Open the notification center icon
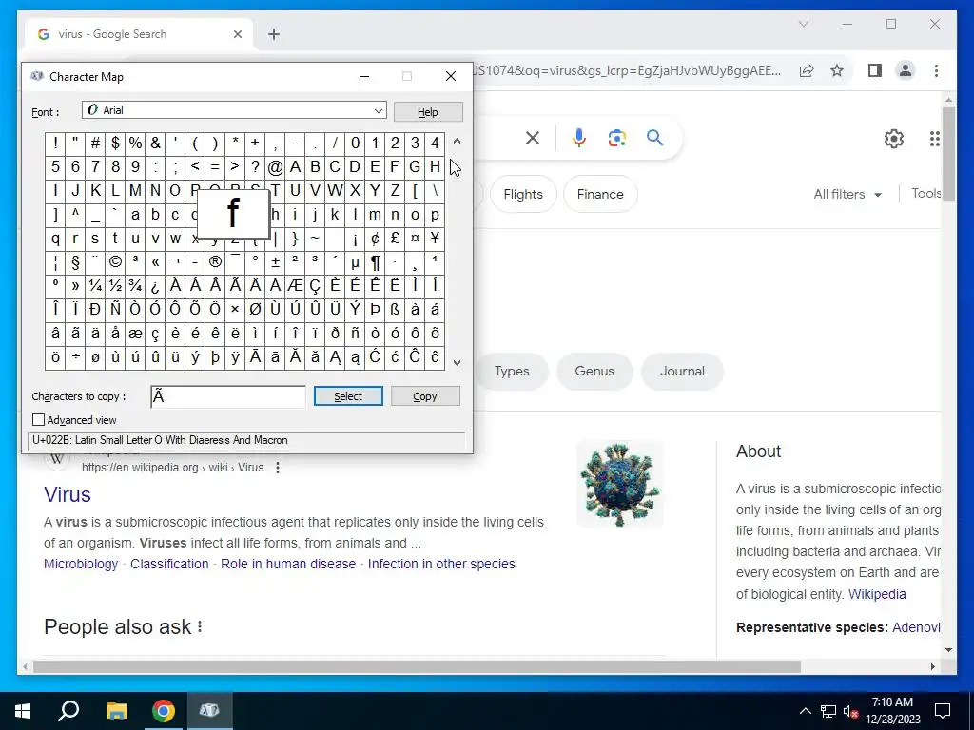 (943, 711)
